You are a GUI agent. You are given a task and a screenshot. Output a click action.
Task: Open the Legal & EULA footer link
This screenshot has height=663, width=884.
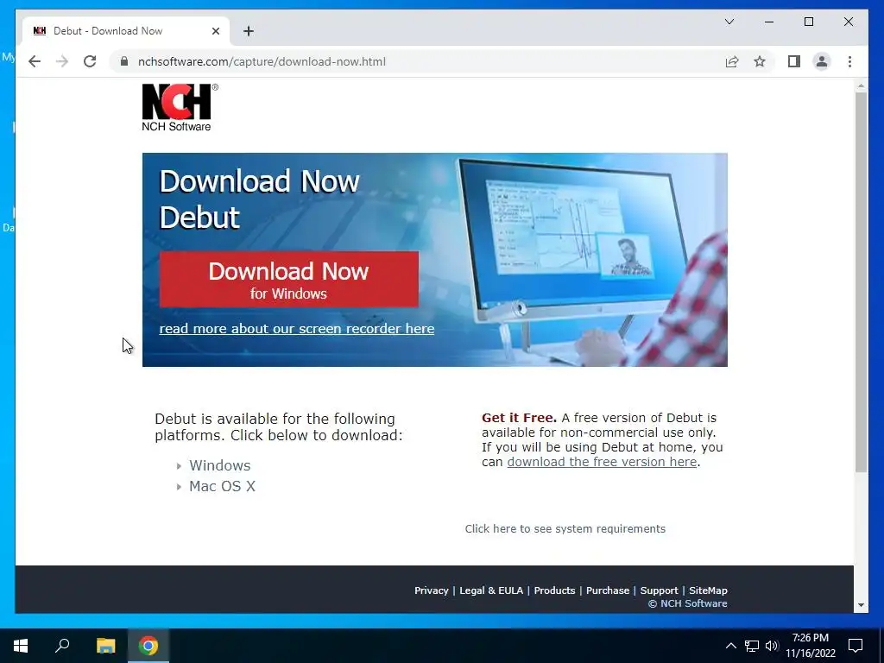[x=491, y=590]
